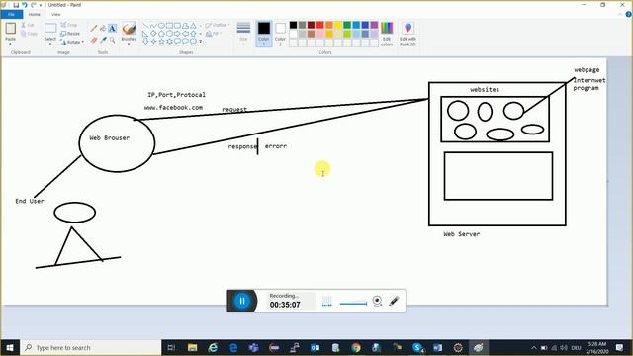Image resolution: width=633 pixels, height=356 pixels.
Task: Click Save in the quick access toolbar
Action: [16, 5]
